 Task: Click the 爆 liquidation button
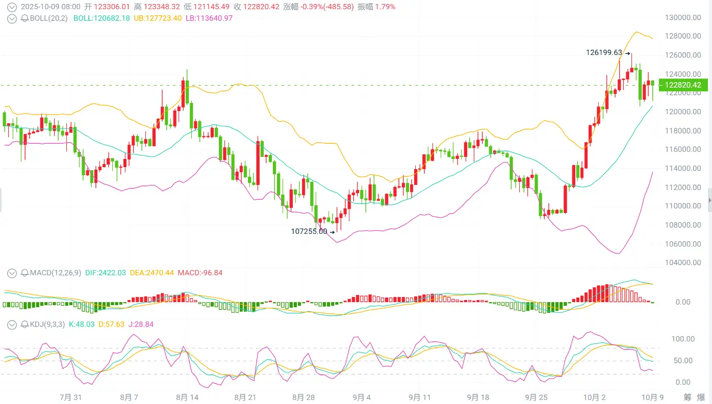point(702,396)
